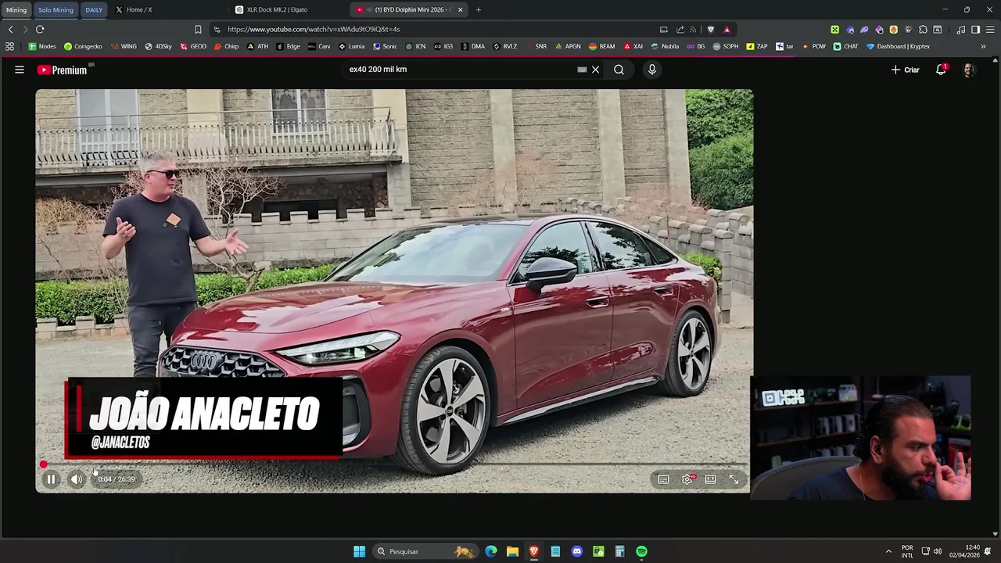Open the GEOD bookmark
This screenshot has height=563, width=1001.
click(x=193, y=46)
